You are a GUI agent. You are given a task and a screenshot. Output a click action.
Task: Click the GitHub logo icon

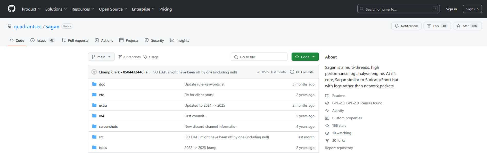(x=12, y=9)
